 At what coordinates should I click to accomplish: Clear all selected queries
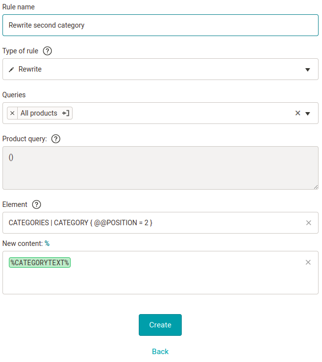pos(298,113)
